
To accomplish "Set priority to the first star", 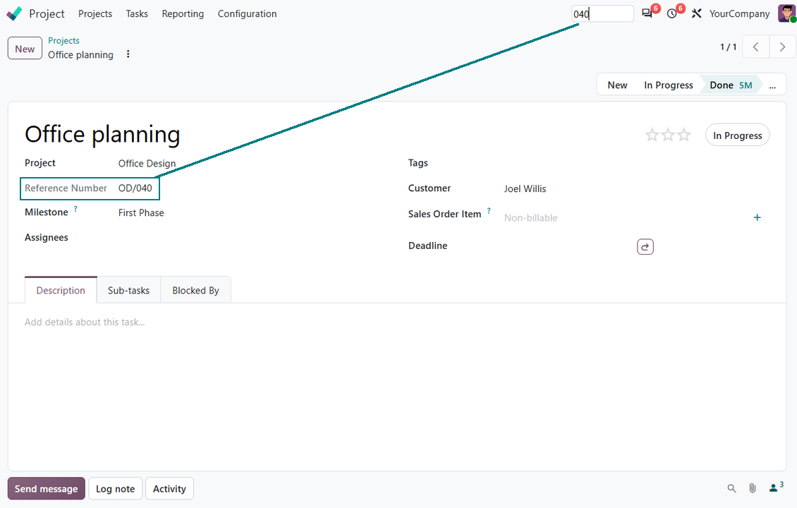I will pyautogui.click(x=652, y=135).
